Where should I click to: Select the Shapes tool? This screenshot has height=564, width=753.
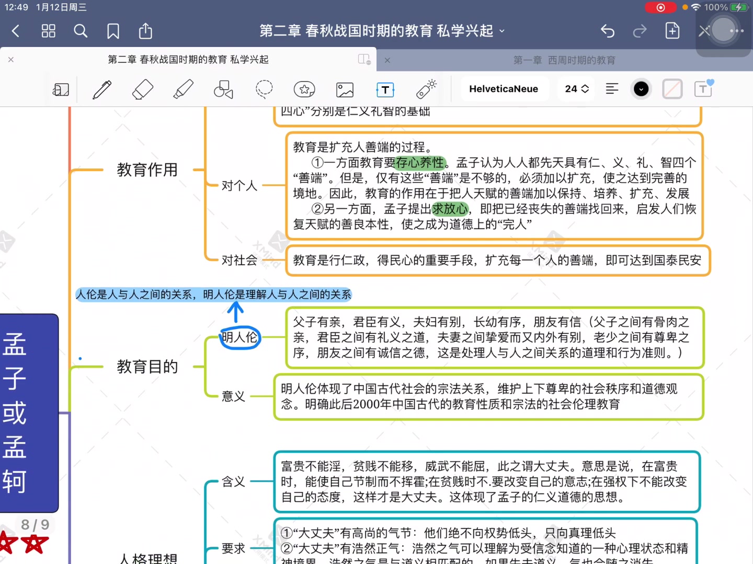(223, 89)
